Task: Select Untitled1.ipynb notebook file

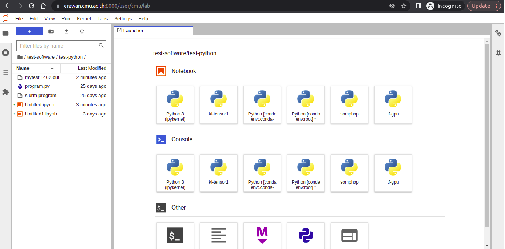Action: (x=61, y=114)
